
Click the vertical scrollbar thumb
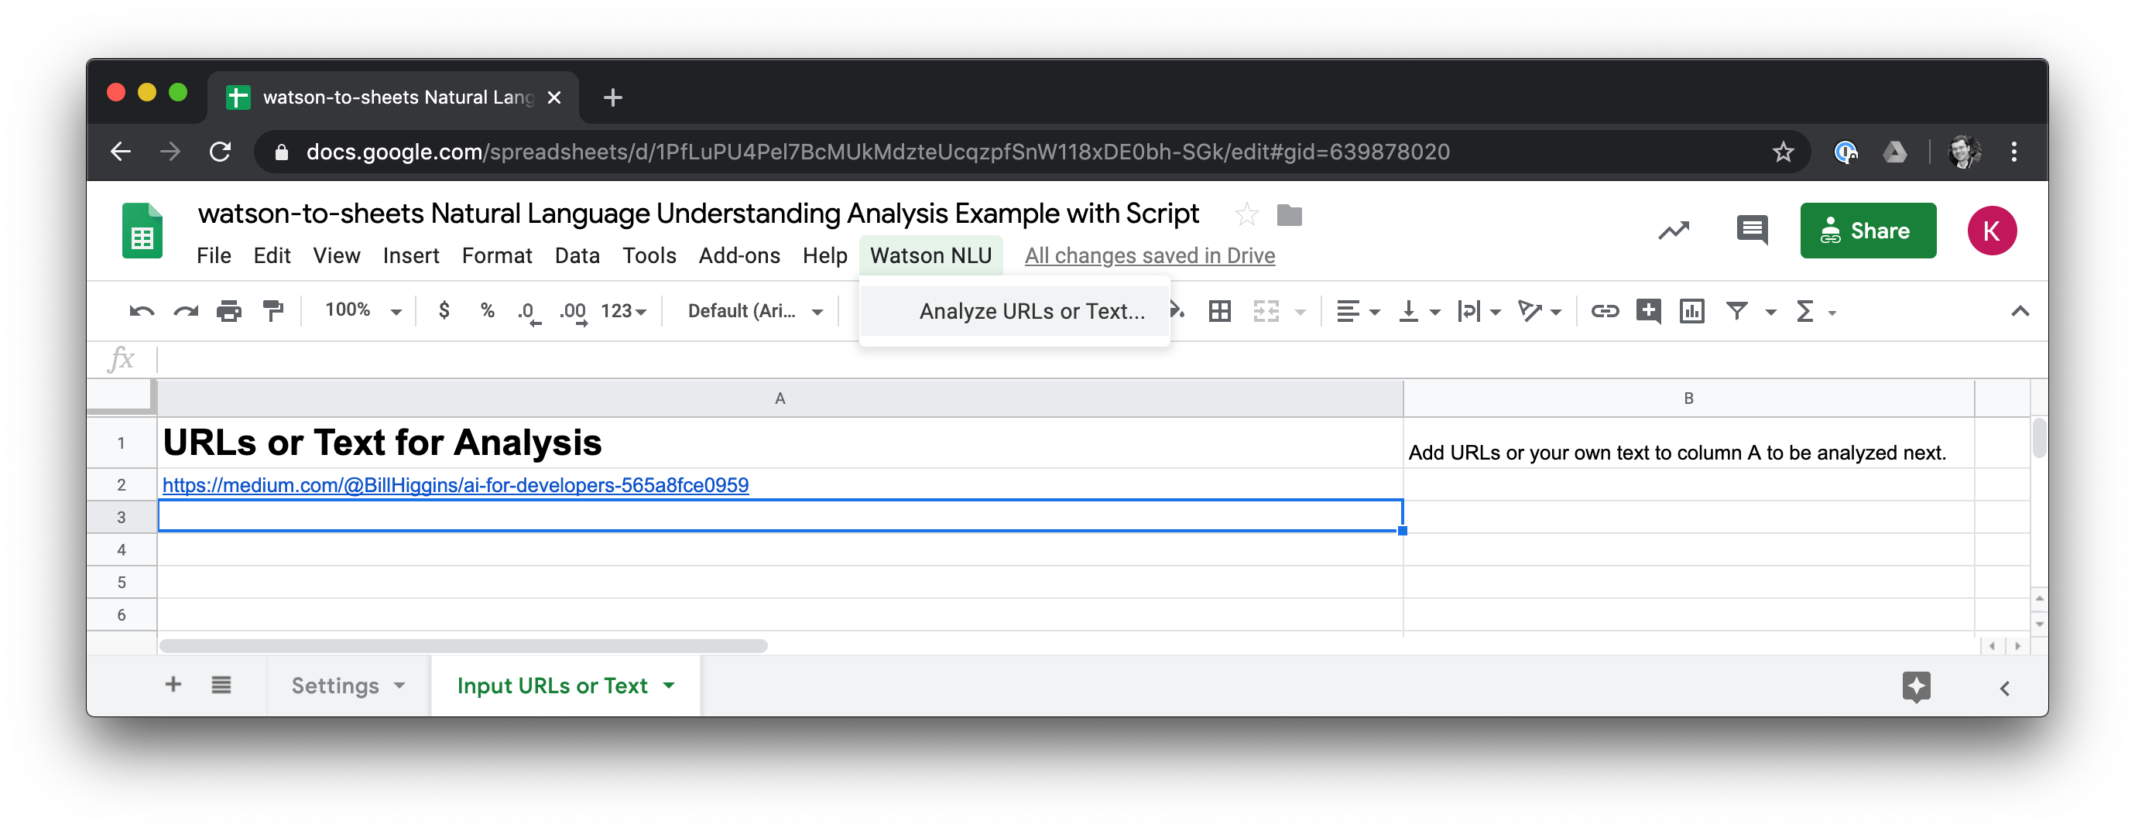tap(2039, 438)
